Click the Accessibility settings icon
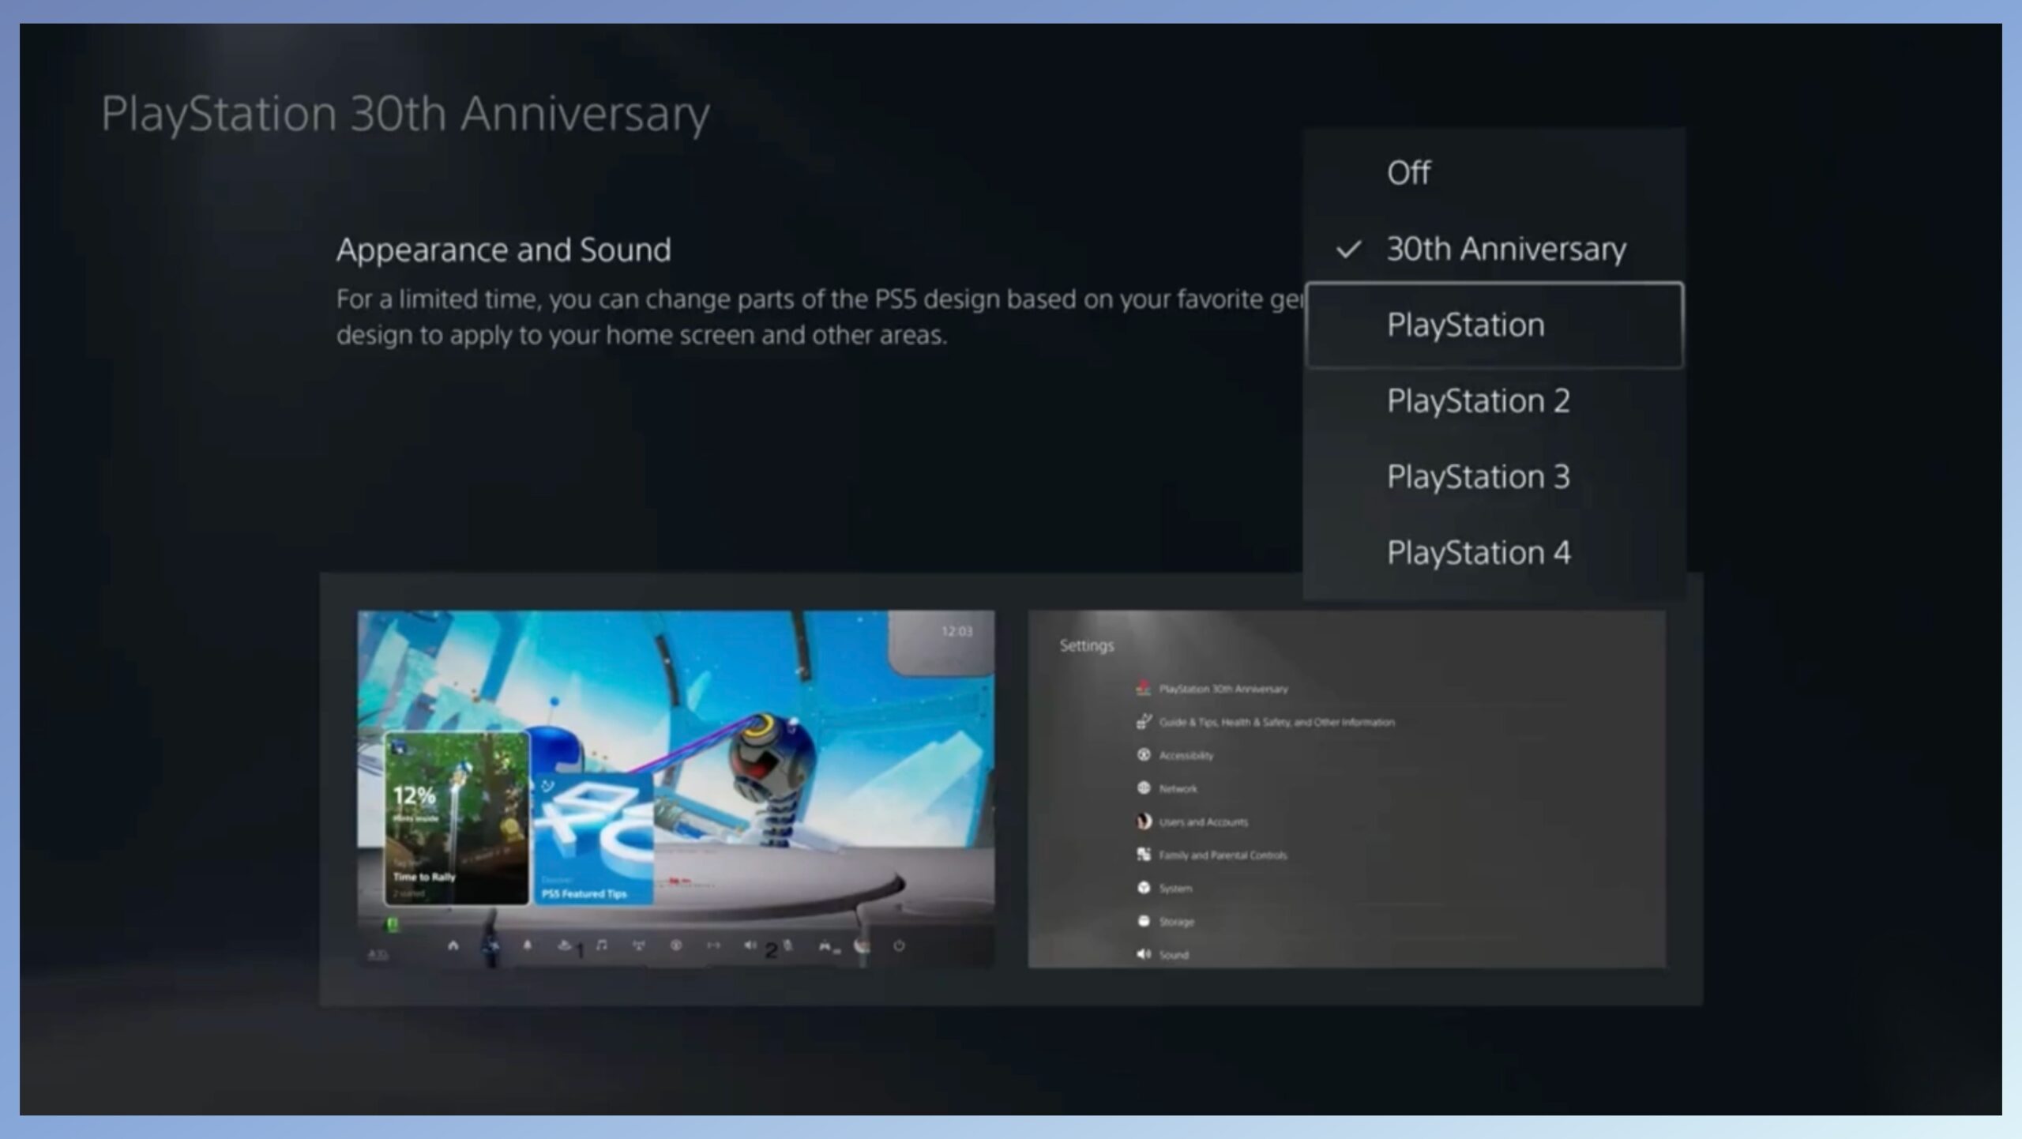The height and width of the screenshot is (1139, 2022). pyautogui.click(x=1143, y=754)
